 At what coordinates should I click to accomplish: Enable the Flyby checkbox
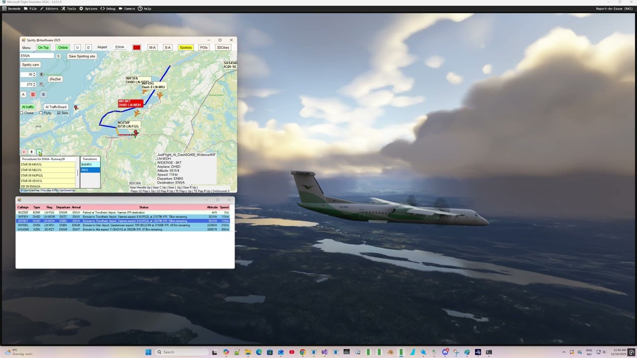tap(41, 113)
